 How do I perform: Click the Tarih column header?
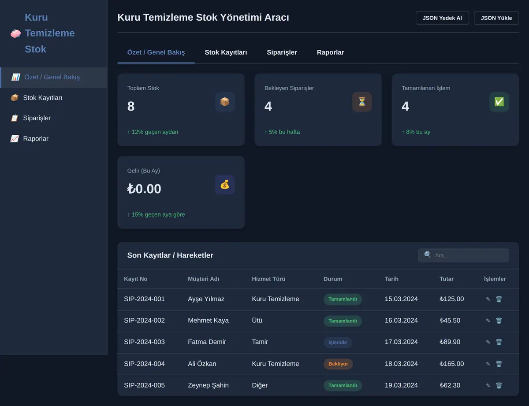pos(391,279)
